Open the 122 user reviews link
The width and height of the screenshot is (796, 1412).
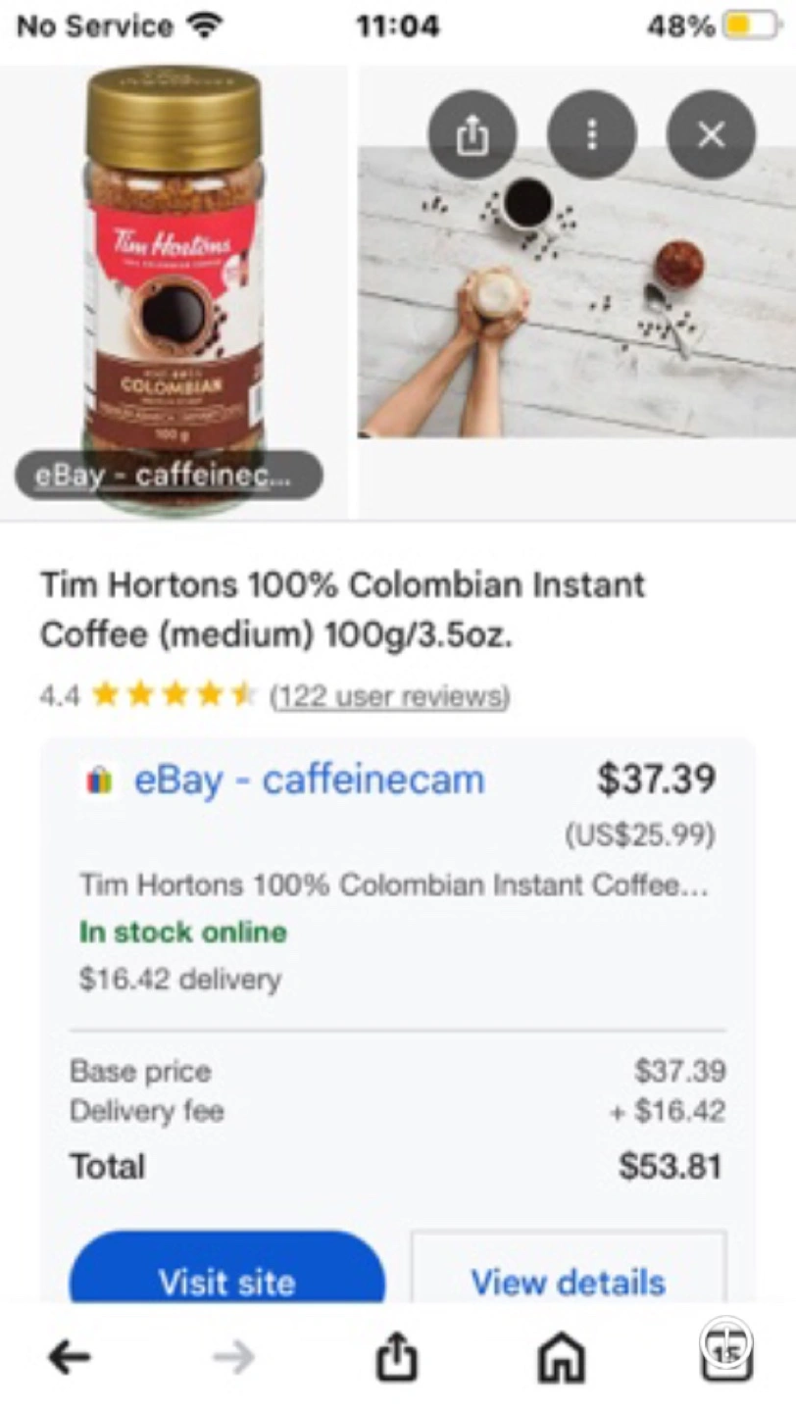pos(389,696)
